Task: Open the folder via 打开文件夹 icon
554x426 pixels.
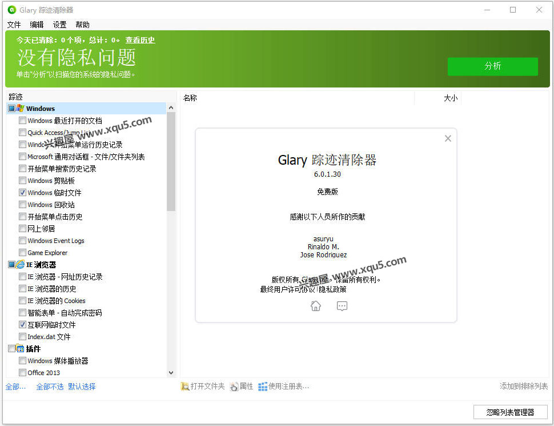Action: (x=186, y=386)
